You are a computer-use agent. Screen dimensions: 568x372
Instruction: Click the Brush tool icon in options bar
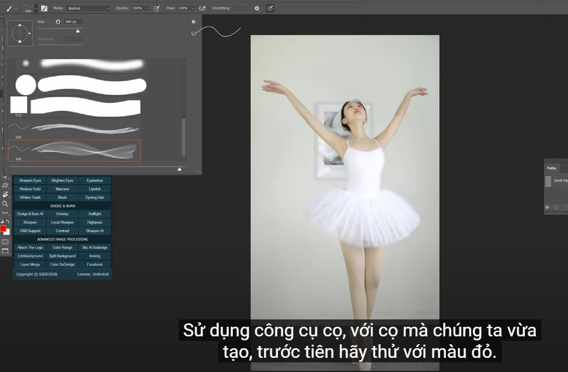(x=10, y=8)
